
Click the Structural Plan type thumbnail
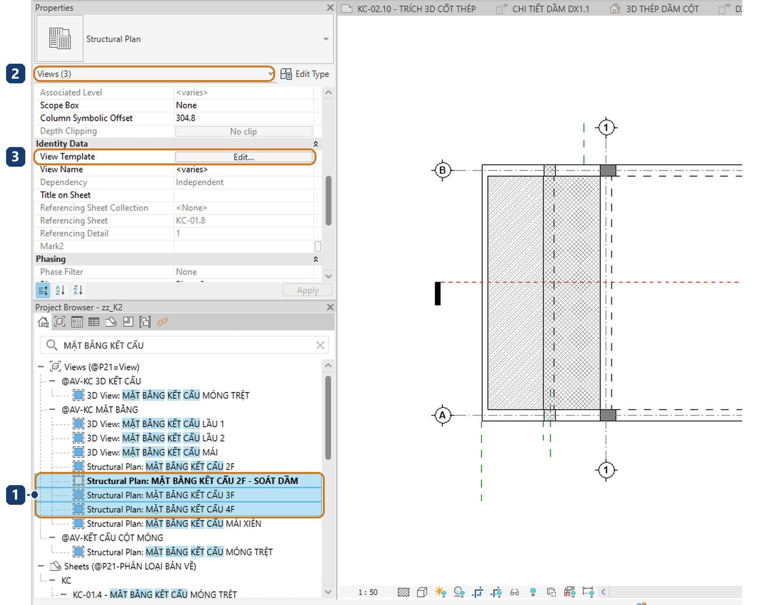60,39
